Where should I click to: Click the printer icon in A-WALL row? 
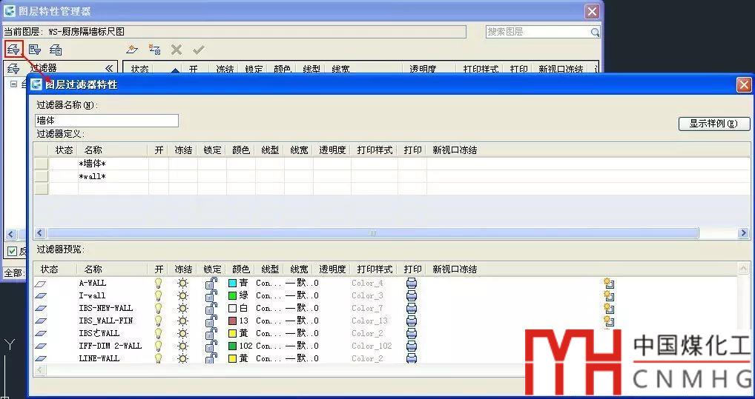(x=411, y=283)
